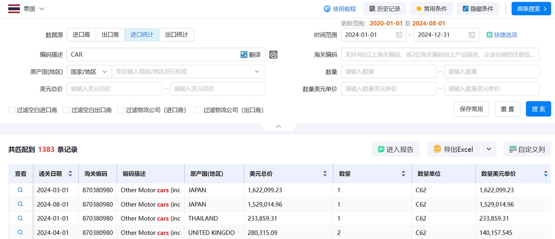
Task: Open the 国家/地区 type dropdown
Action: (x=89, y=72)
